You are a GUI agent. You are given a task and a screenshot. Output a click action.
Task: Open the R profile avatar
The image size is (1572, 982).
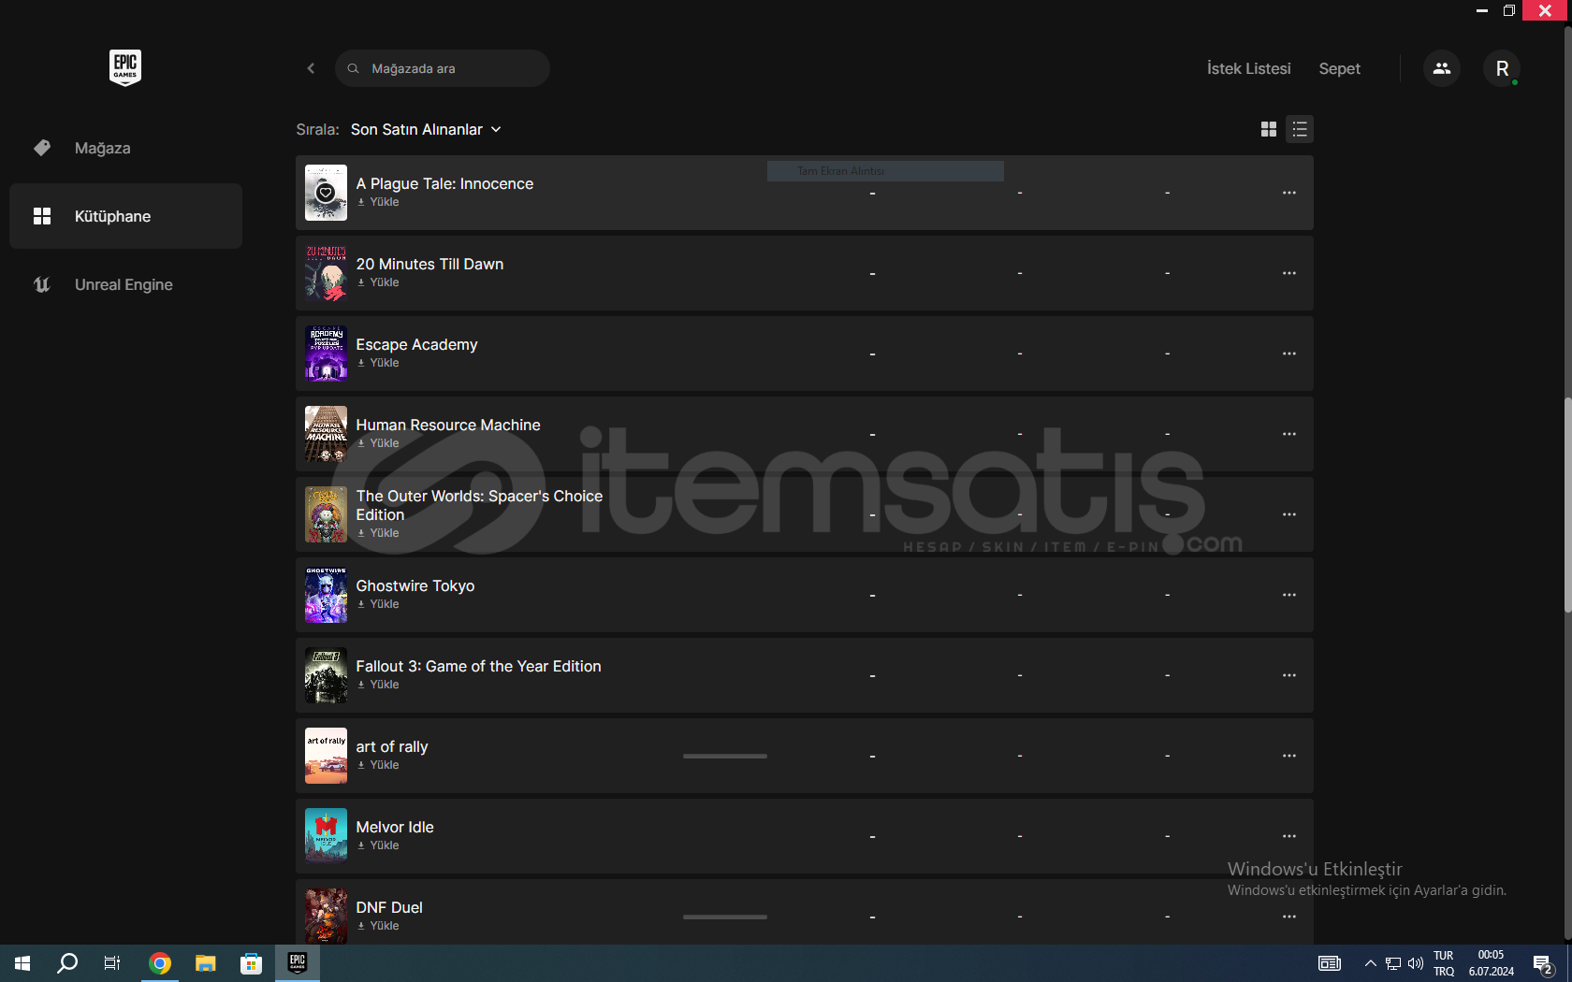(x=1502, y=68)
